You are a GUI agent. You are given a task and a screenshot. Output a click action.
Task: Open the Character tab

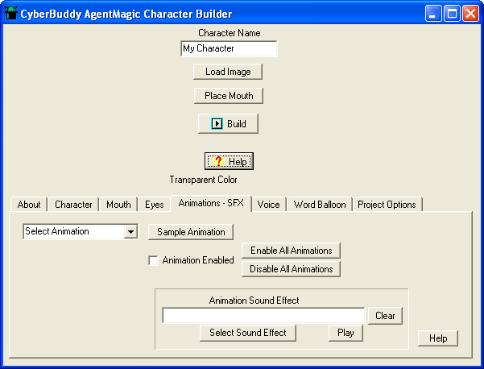[x=73, y=205]
